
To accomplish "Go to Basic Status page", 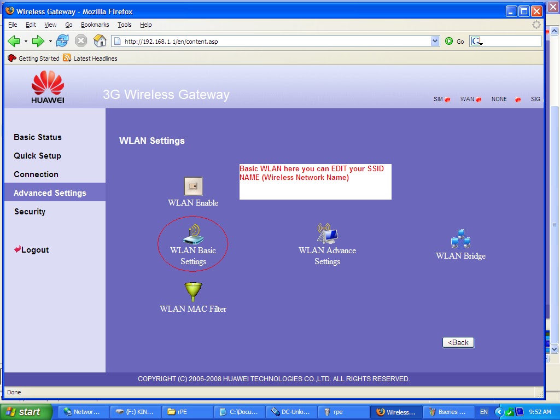I will pyautogui.click(x=38, y=137).
